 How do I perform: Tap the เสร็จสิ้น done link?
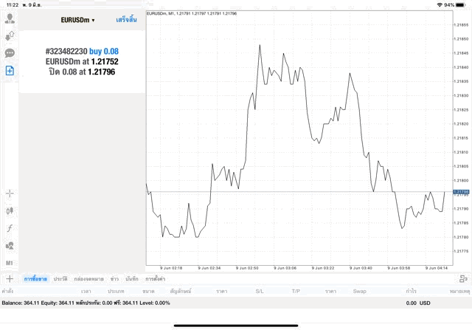pyautogui.click(x=126, y=20)
